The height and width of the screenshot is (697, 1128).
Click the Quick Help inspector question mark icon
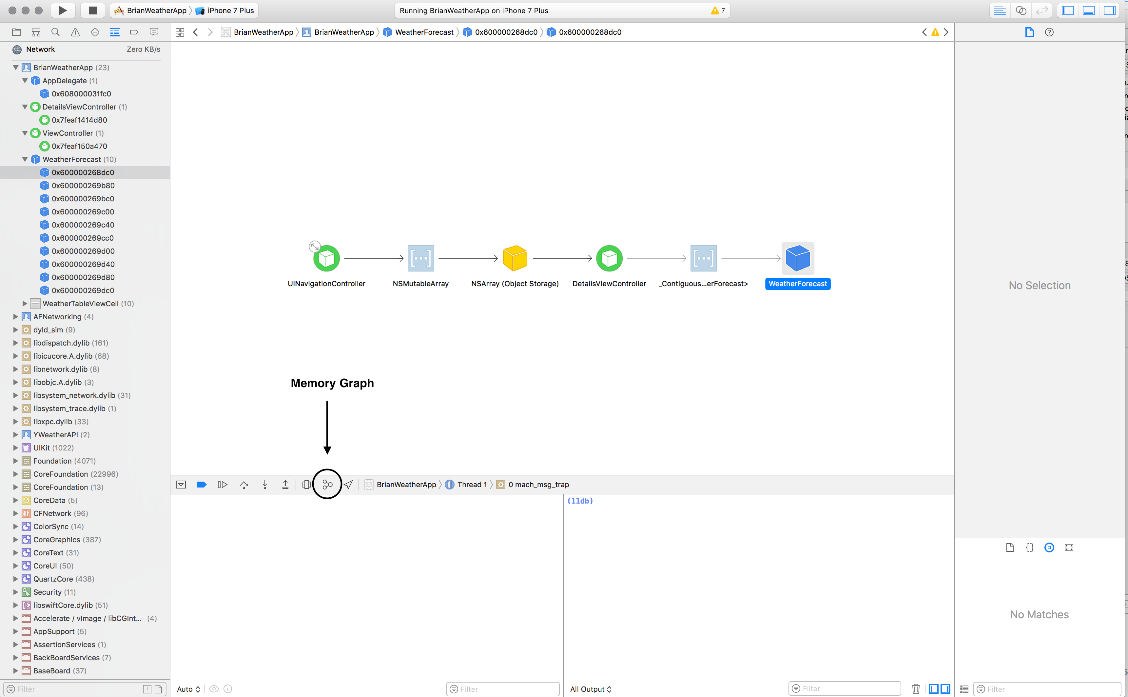(x=1049, y=32)
